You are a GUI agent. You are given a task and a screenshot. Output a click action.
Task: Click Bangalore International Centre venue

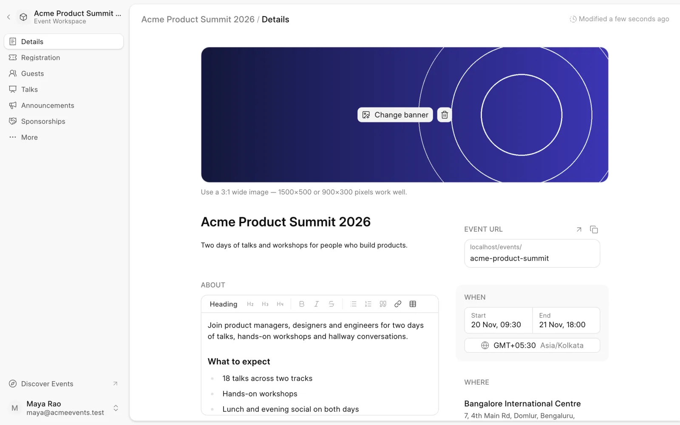(x=522, y=404)
